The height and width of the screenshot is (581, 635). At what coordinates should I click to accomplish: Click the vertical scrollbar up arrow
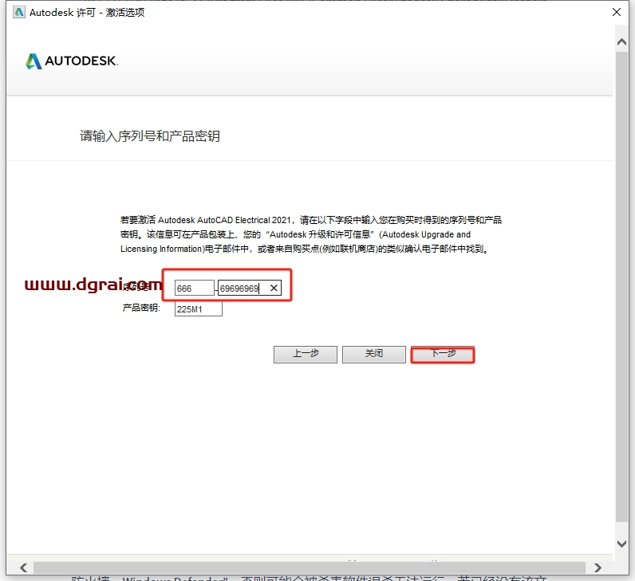pyautogui.click(x=621, y=42)
